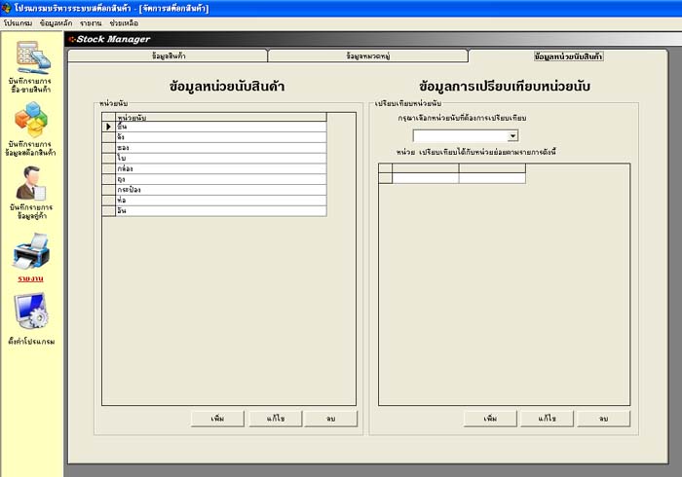Switch to the ข้อมูลหมวดหมู่ tab
Image resolution: width=682 pixels, height=477 pixels.
367,56
